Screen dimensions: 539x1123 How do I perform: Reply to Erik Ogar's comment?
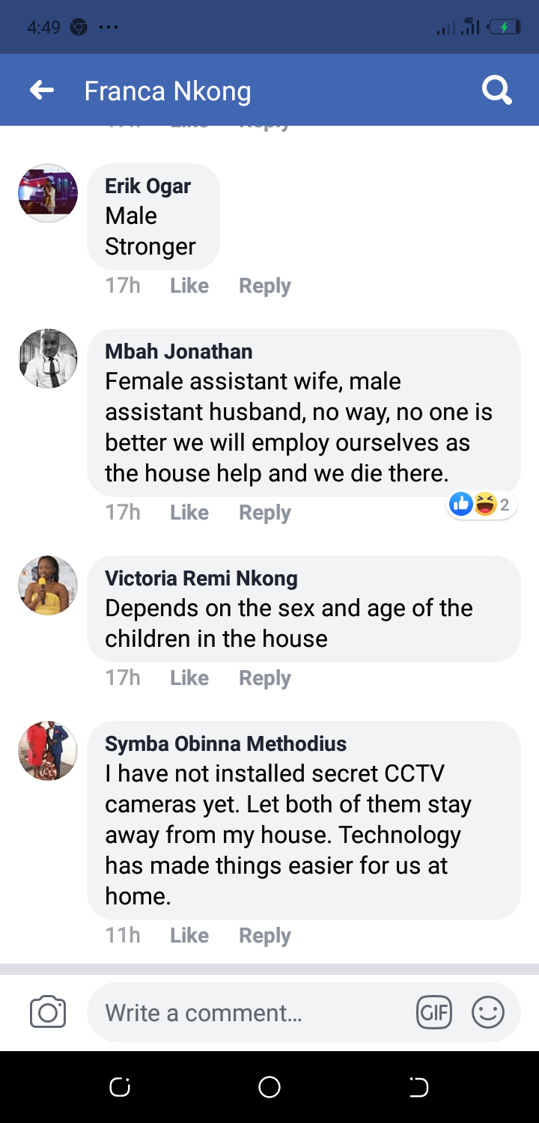[x=264, y=285]
